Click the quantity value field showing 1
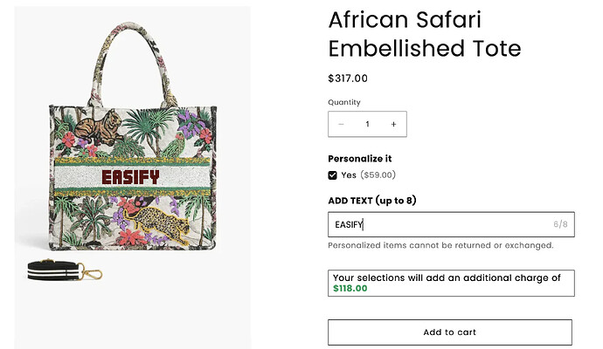 coord(367,125)
